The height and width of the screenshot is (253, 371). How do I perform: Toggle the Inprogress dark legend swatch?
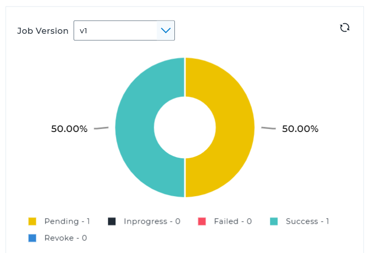112,221
